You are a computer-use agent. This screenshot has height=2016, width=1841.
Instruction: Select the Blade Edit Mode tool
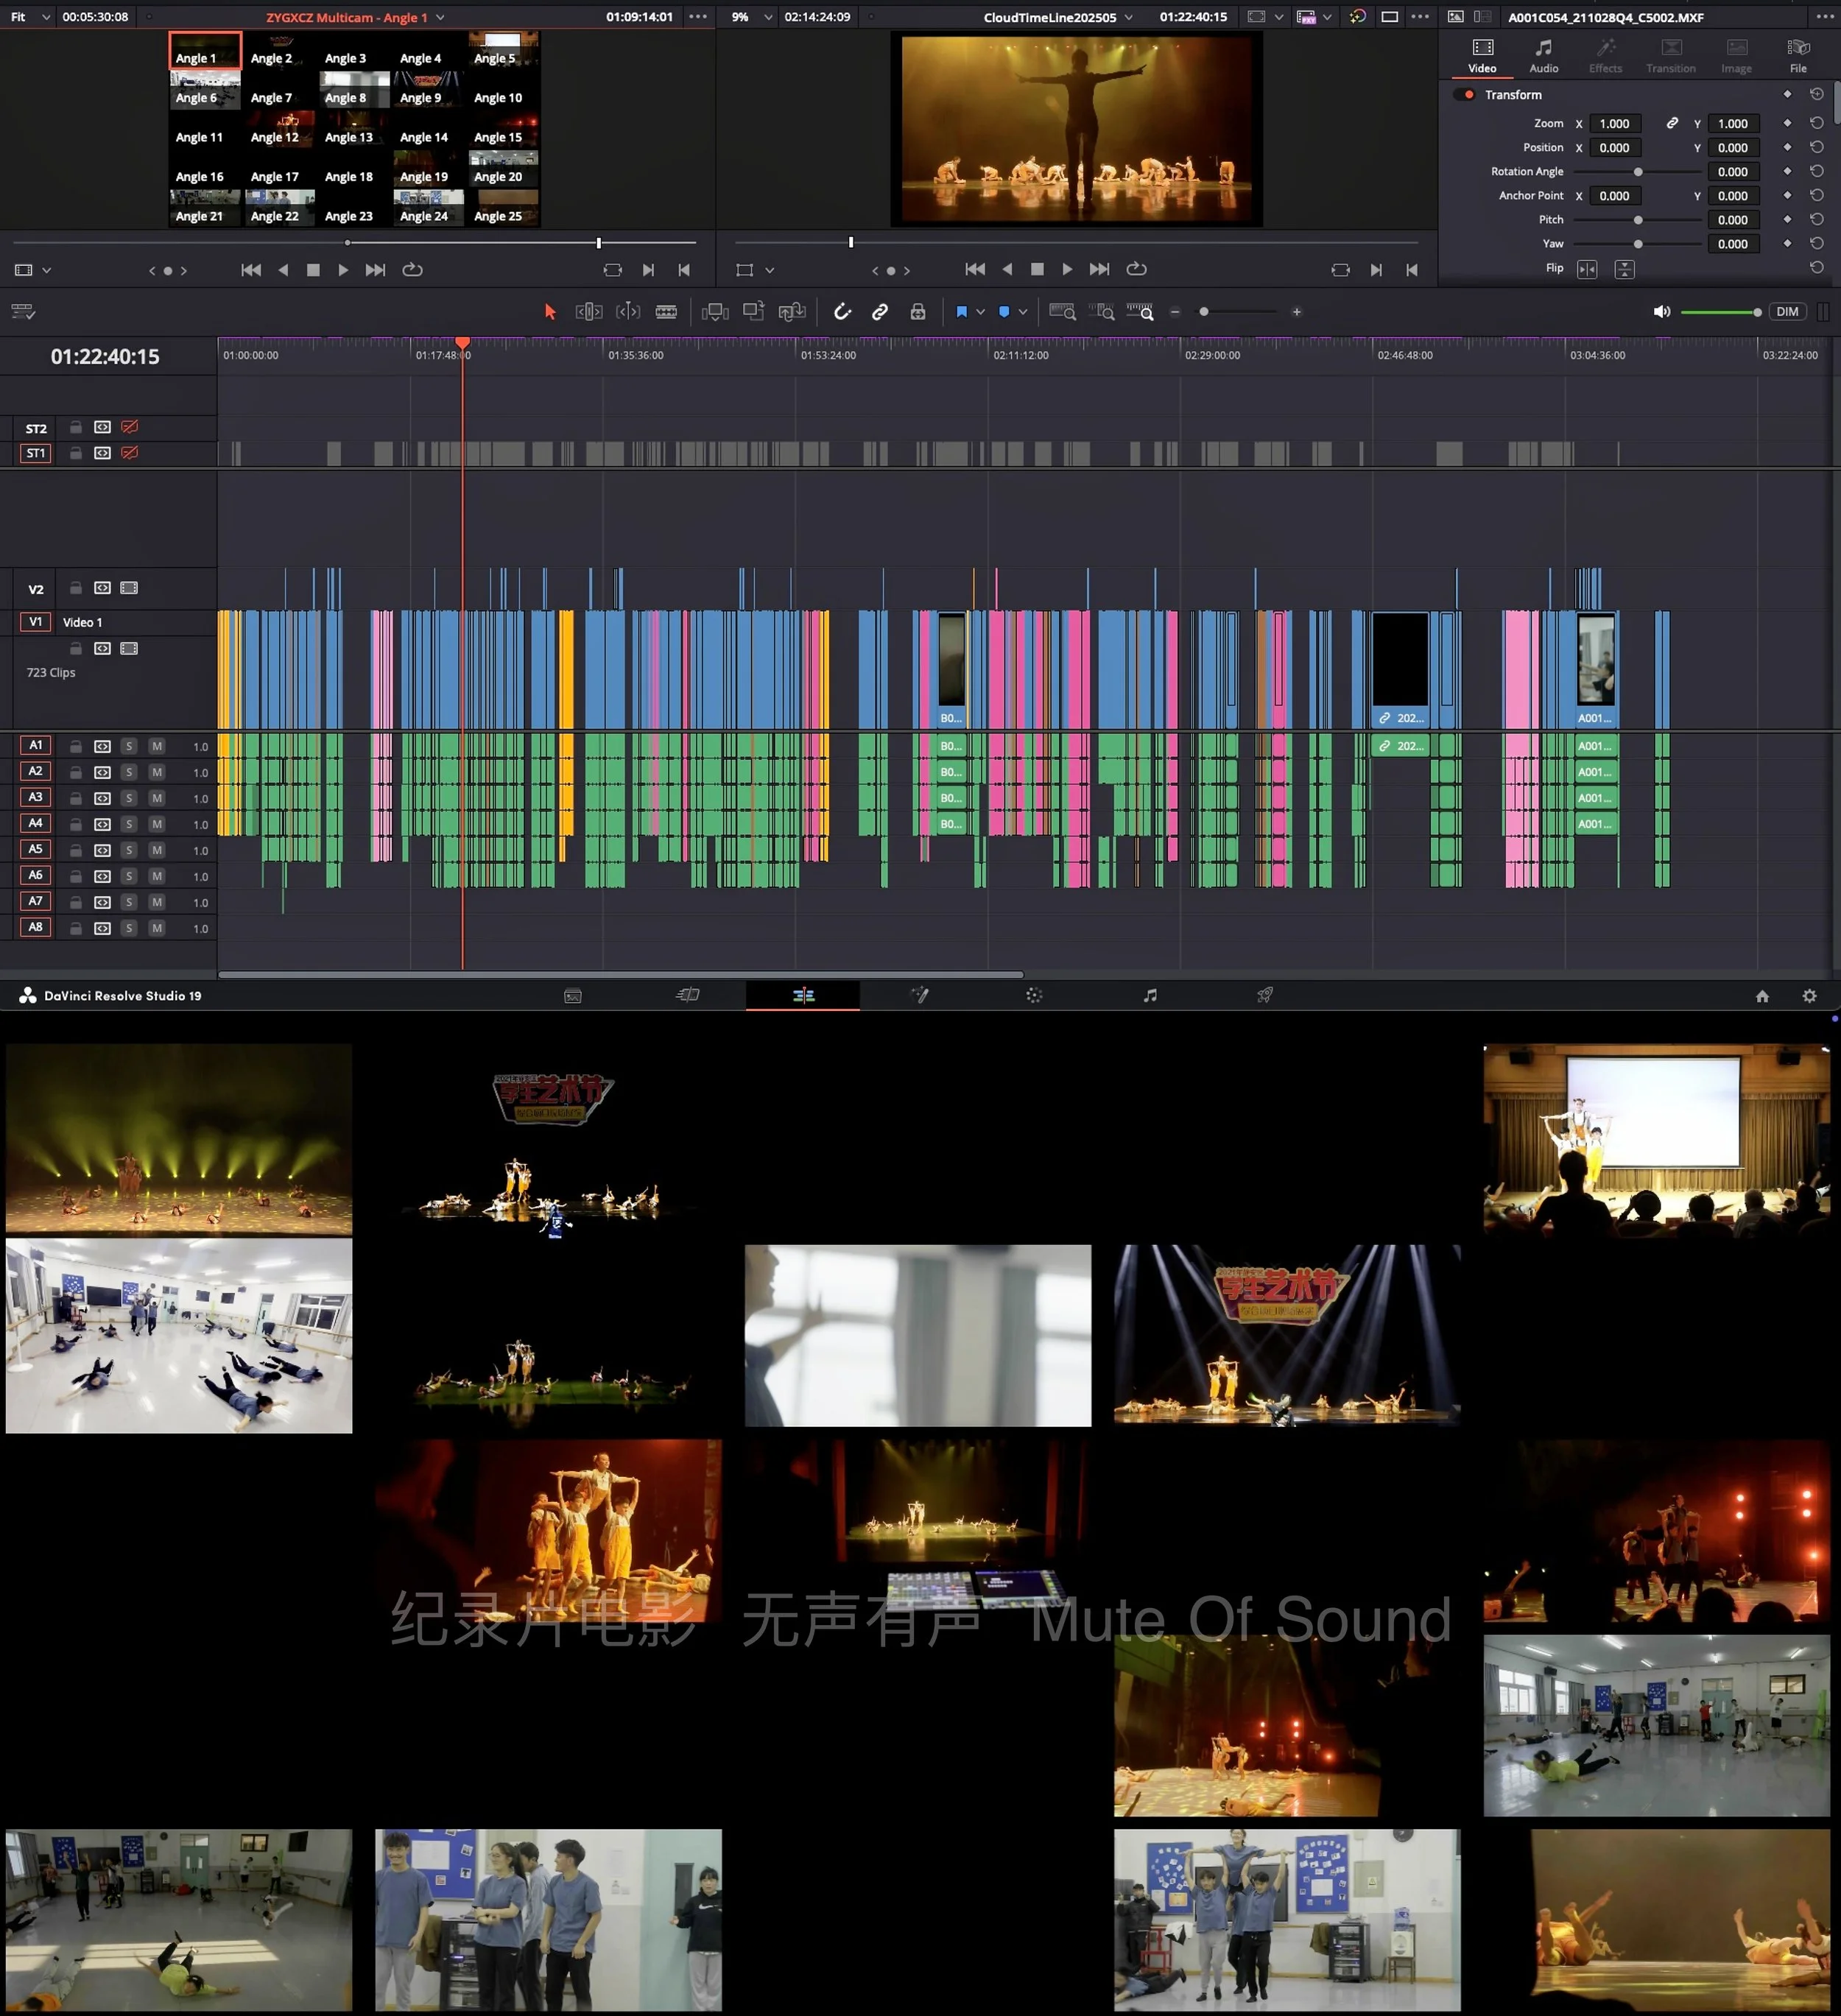tap(666, 312)
